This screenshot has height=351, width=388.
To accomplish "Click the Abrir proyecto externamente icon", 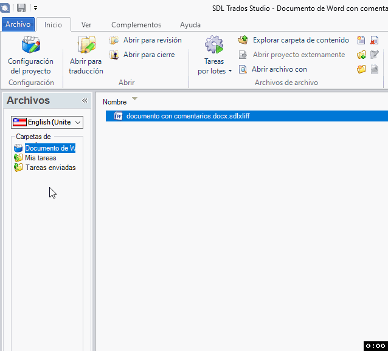I will click(x=243, y=55).
